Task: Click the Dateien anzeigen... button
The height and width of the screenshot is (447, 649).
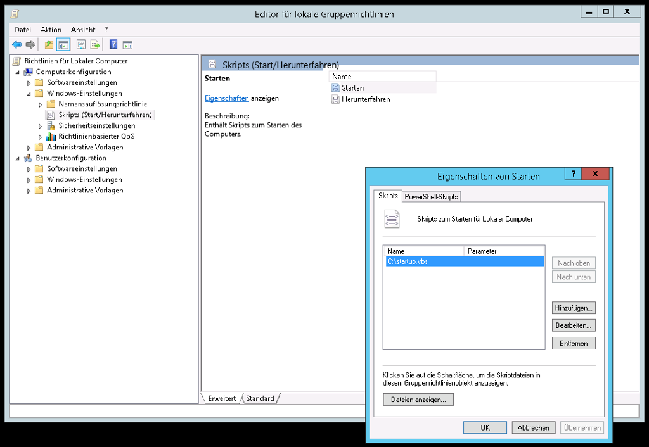Action: click(x=418, y=400)
